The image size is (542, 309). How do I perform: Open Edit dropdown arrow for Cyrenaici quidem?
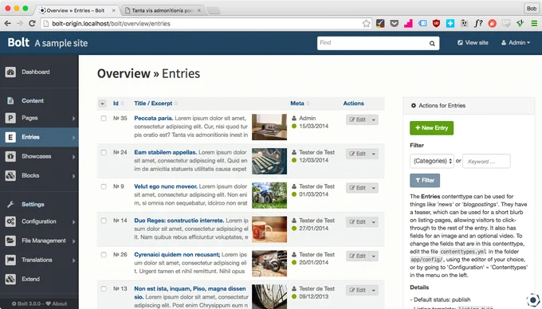(374, 256)
